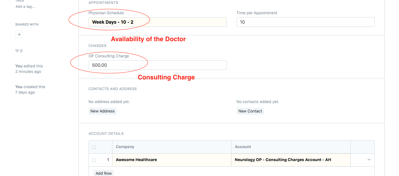Open the row menu arrow for Awesome Healthcare
399x176 pixels.
[x=369, y=160]
